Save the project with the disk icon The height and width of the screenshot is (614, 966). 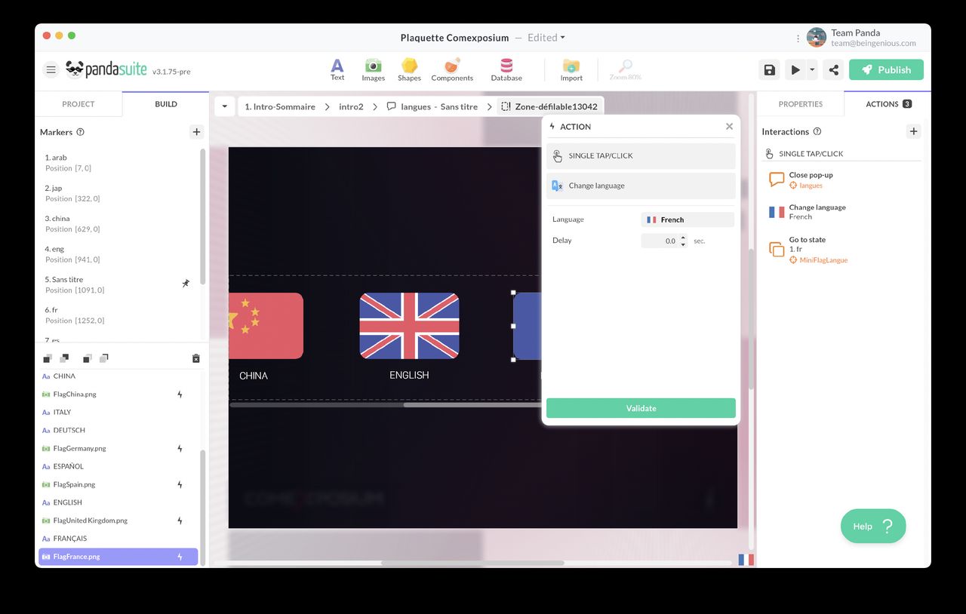(x=769, y=69)
